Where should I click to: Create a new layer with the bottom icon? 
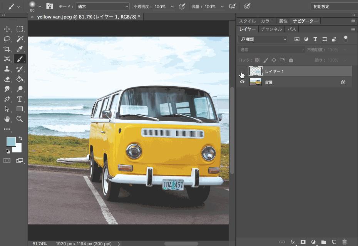334,242
